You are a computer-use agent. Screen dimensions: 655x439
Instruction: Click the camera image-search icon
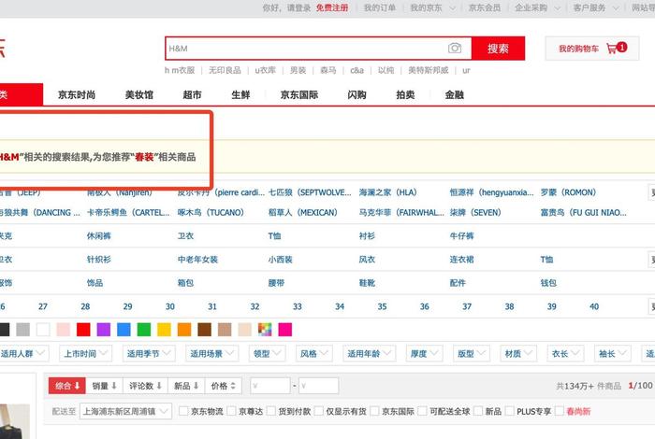(455, 49)
